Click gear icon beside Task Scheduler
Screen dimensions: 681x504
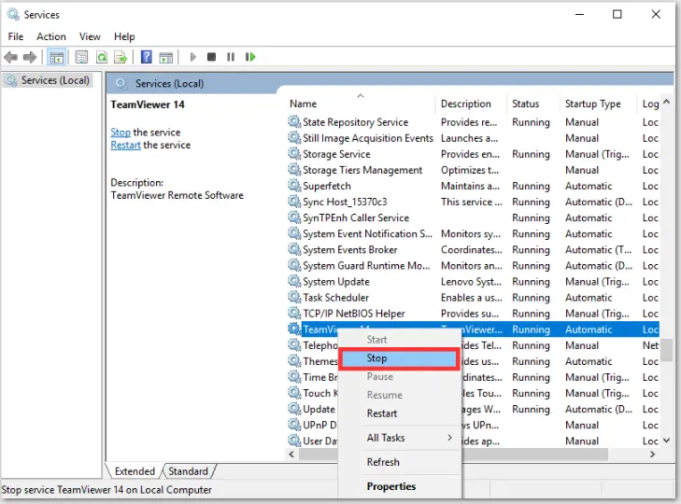coord(294,298)
